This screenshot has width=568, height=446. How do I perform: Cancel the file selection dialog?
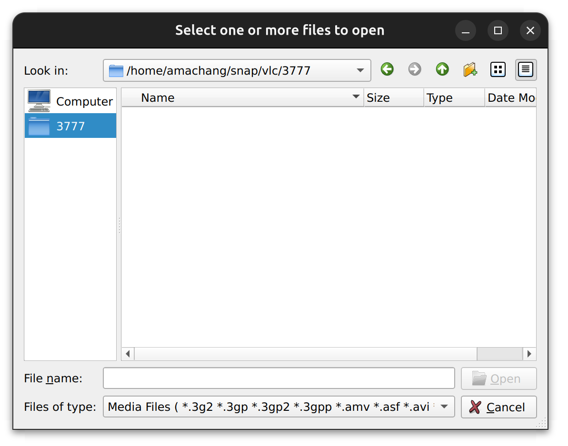click(x=498, y=407)
